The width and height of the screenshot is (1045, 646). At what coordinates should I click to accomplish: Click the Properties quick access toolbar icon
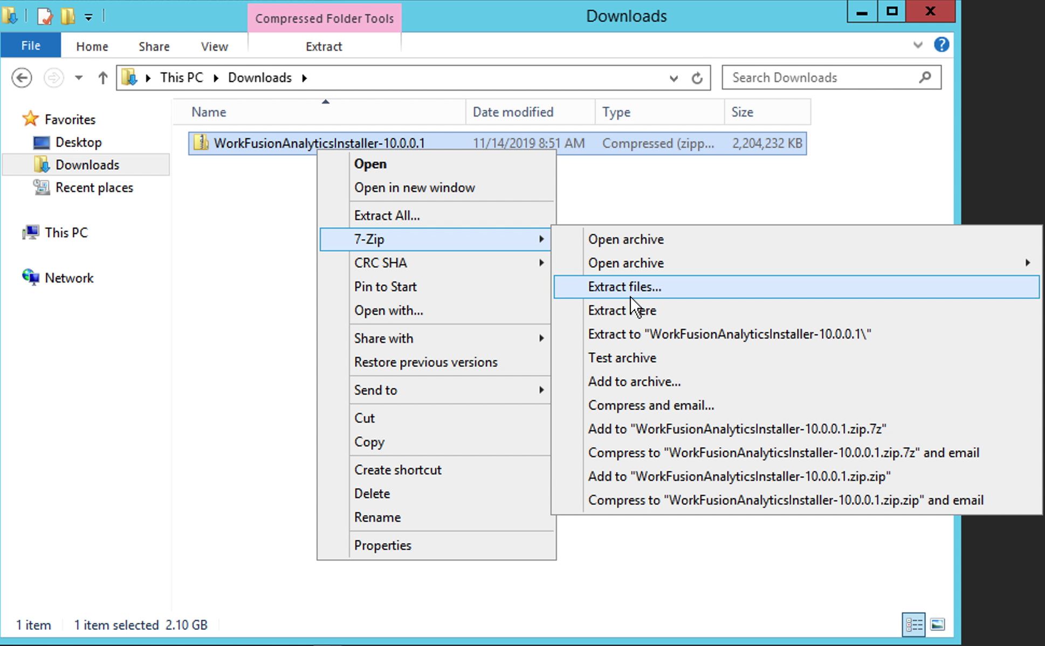[45, 16]
